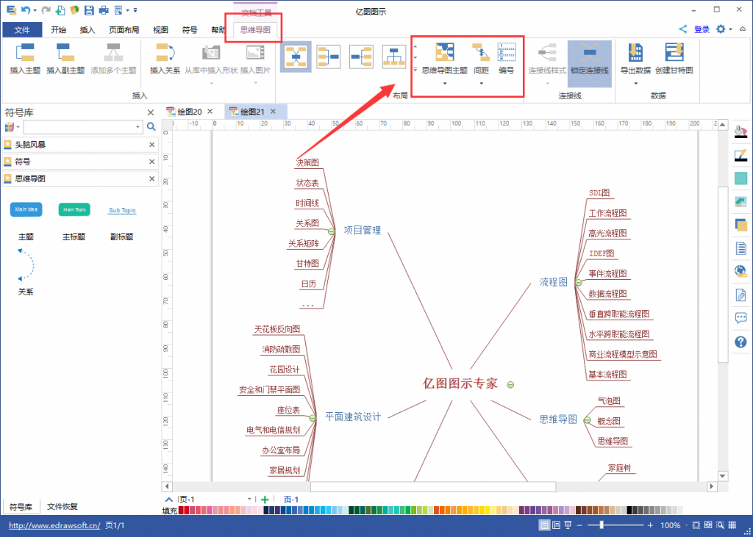Click the redo icon in the quick toolbar
The height and width of the screenshot is (537, 753).
click(46, 10)
